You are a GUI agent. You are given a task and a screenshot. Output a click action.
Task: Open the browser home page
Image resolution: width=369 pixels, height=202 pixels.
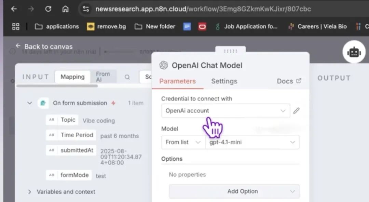click(x=65, y=9)
